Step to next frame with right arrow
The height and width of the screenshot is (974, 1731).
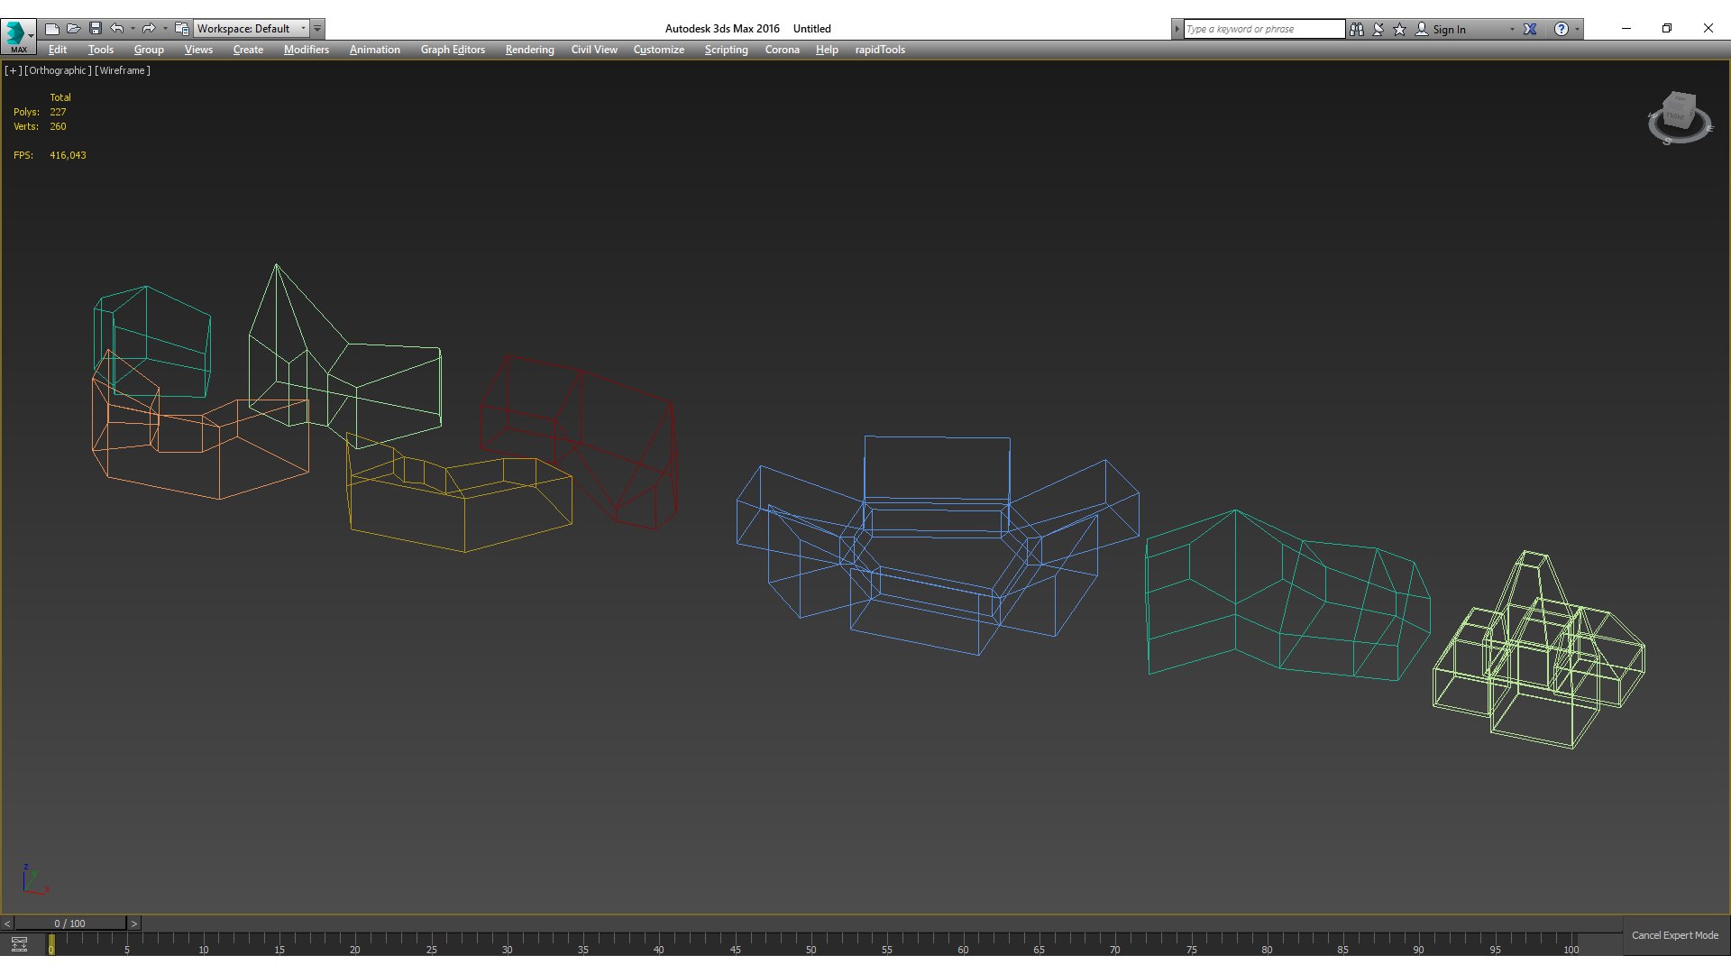click(x=133, y=923)
